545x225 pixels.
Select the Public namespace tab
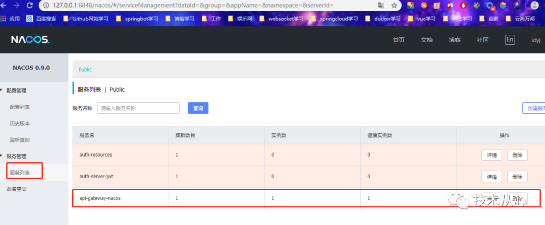[x=85, y=69]
